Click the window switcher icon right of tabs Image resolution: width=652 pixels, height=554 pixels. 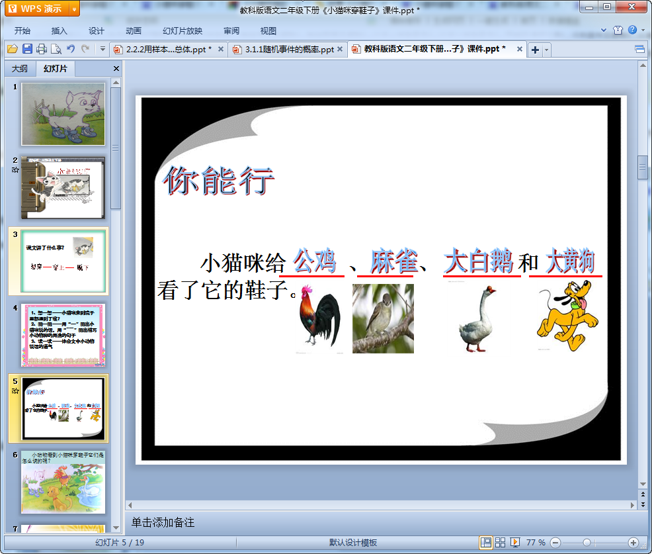(x=639, y=50)
